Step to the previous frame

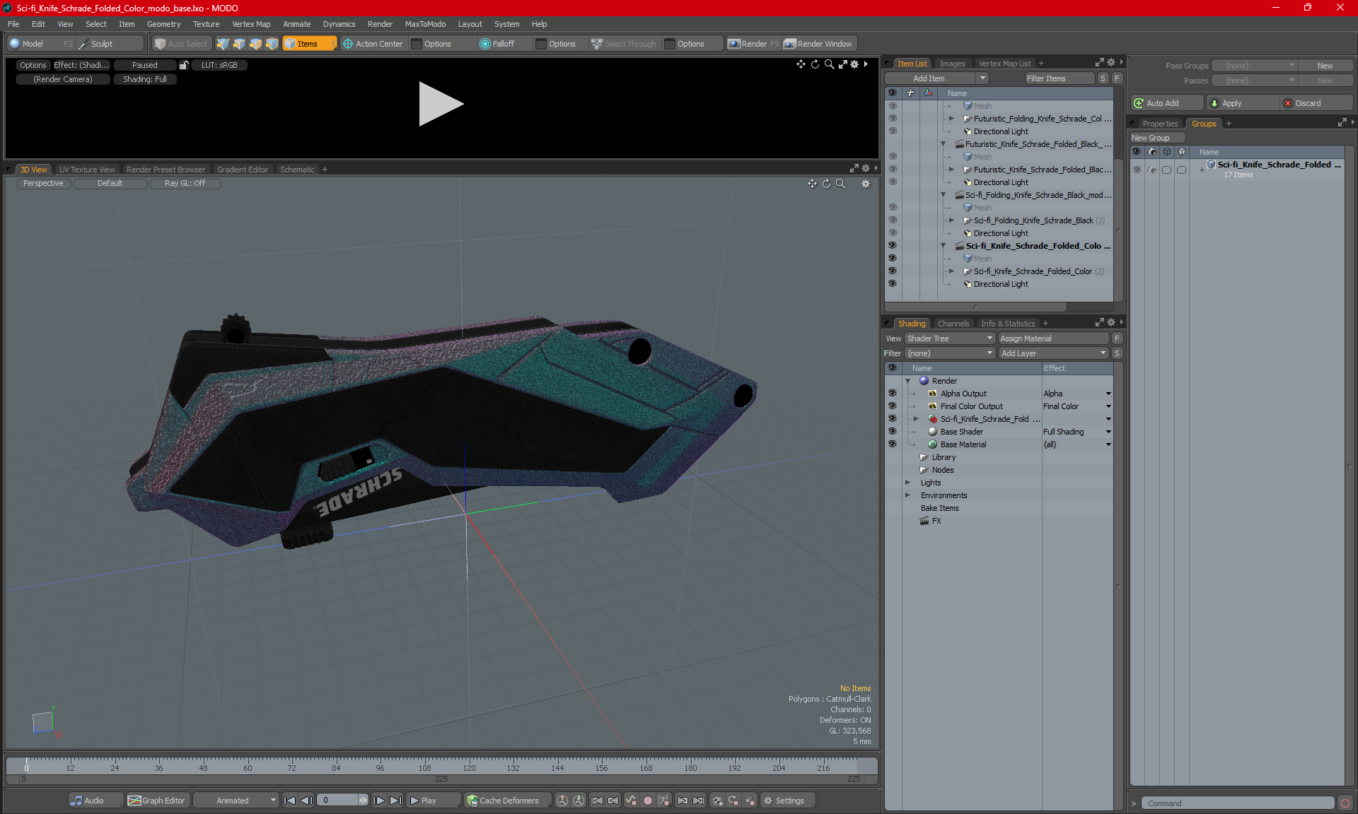[307, 801]
